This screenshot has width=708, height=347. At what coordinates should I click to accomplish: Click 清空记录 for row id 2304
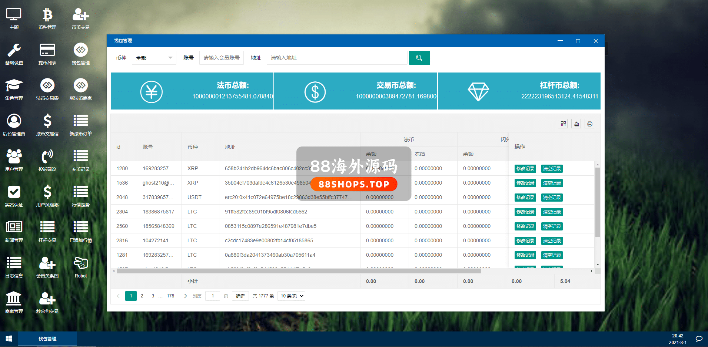point(552,212)
